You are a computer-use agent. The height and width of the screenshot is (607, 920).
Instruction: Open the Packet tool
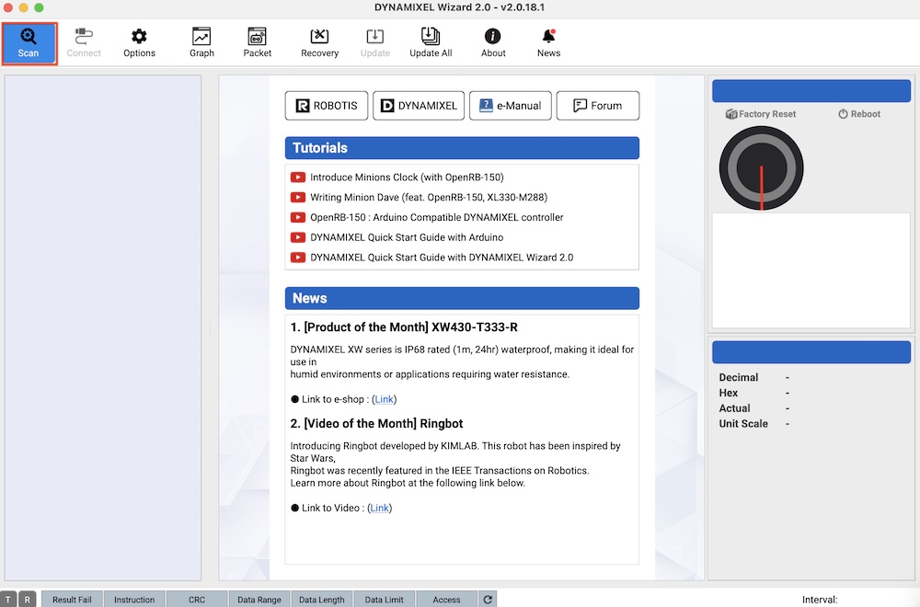257,42
